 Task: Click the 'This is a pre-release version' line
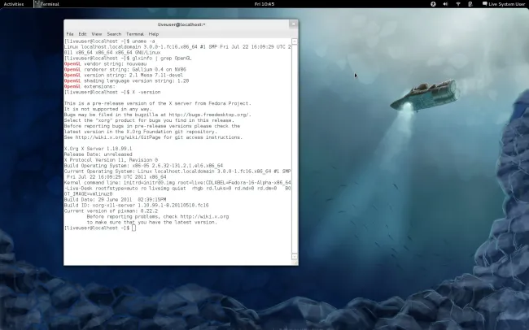[x=158, y=103]
